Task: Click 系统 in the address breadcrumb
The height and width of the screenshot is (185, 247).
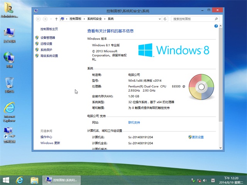Action: click(x=111, y=19)
